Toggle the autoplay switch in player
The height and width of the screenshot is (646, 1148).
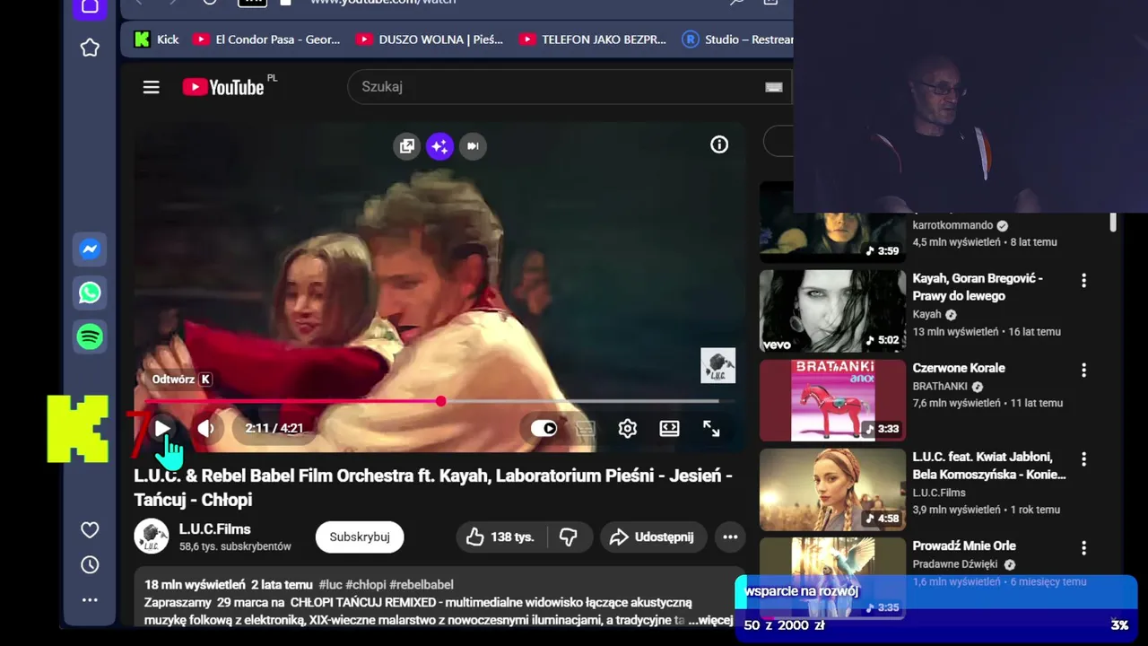point(544,428)
